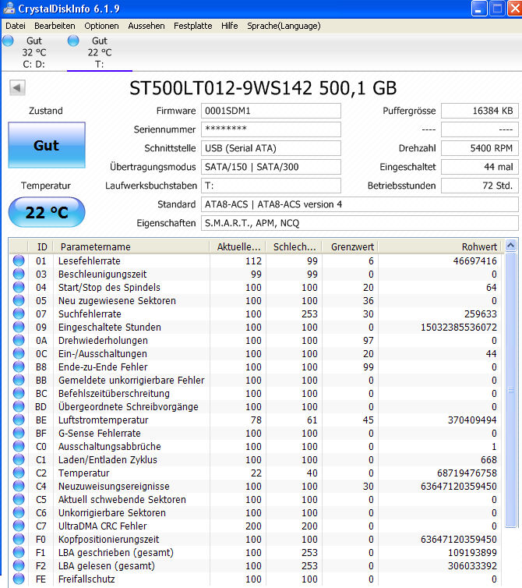Open the Festplatte menu
The width and height of the screenshot is (522, 588).
pyautogui.click(x=193, y=26)
